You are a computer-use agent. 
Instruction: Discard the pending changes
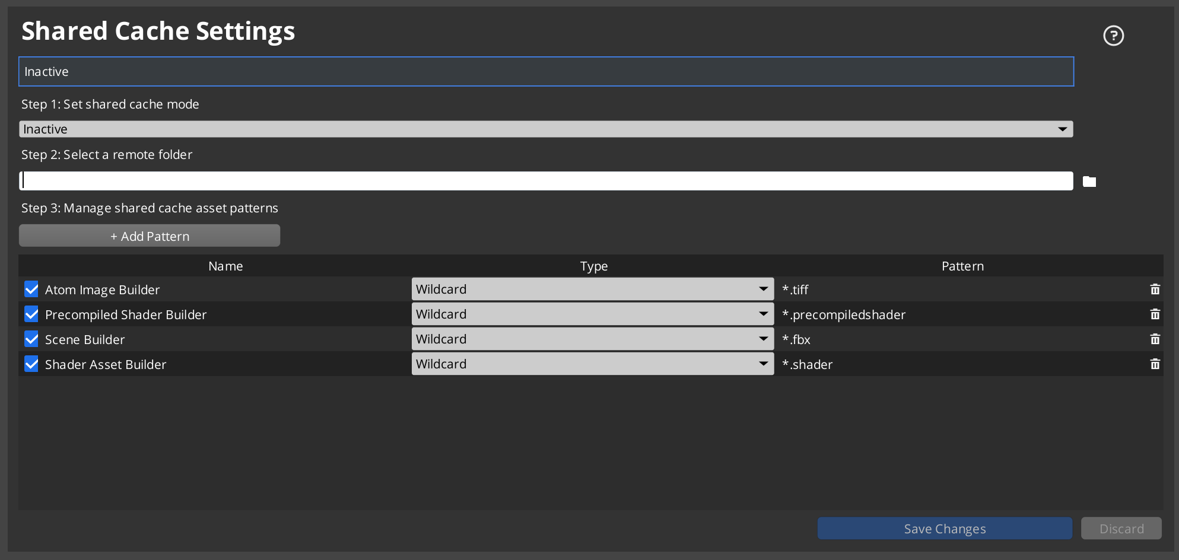1121,528
